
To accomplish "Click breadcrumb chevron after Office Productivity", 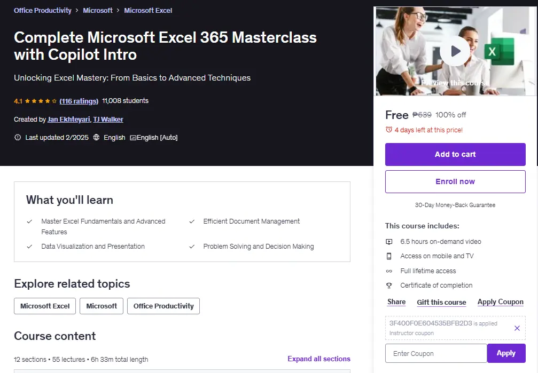I will click(x=77, y=11).
